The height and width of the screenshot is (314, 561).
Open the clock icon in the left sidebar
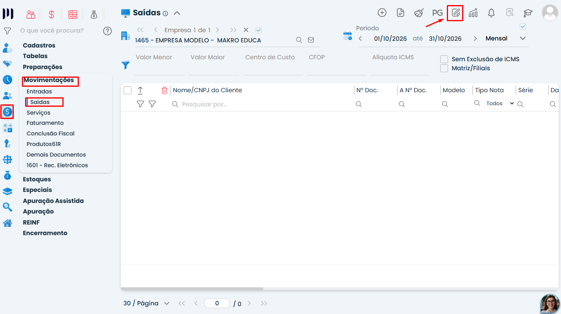[7, 80]
